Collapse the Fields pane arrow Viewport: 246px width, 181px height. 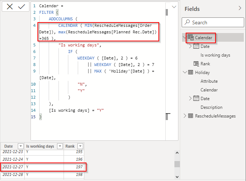coord(240,8)
